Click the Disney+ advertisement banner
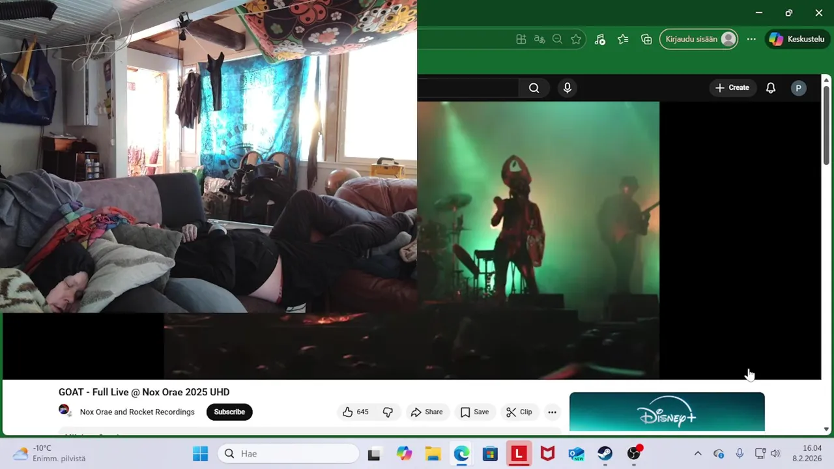Screen dimensions: 834x469 667,412
